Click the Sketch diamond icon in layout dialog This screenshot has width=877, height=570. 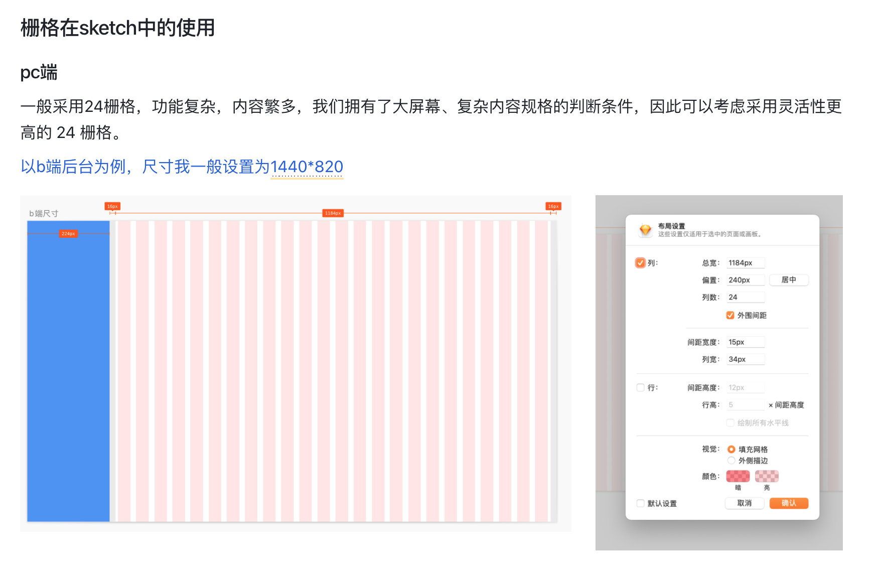pyautogui.click(x=645, y=230)
